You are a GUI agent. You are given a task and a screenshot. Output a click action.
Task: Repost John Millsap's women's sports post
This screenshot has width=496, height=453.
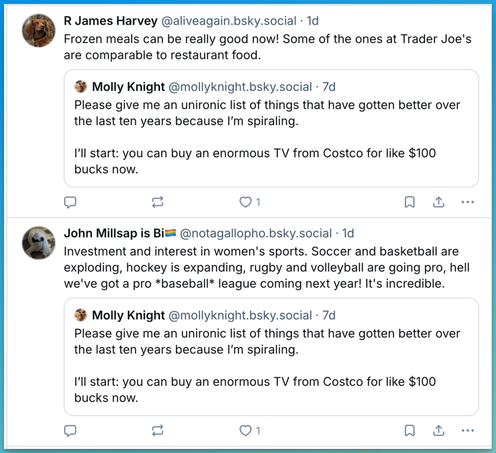tap(158, 430)
